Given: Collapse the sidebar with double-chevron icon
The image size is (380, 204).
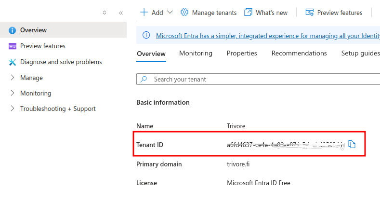Looking at the screenshot, I should [121, 13].
